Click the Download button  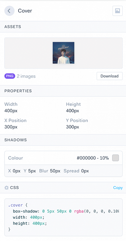pos(109,76)
